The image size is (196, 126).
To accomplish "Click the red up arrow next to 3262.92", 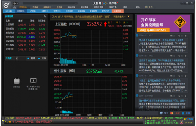I will [106, 24].
